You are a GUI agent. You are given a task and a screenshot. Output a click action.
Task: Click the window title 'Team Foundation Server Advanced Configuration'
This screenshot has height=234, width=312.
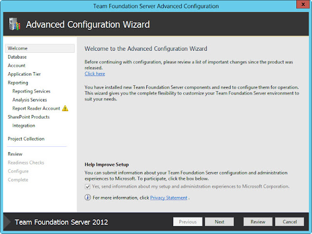click(x=156, y=6)
